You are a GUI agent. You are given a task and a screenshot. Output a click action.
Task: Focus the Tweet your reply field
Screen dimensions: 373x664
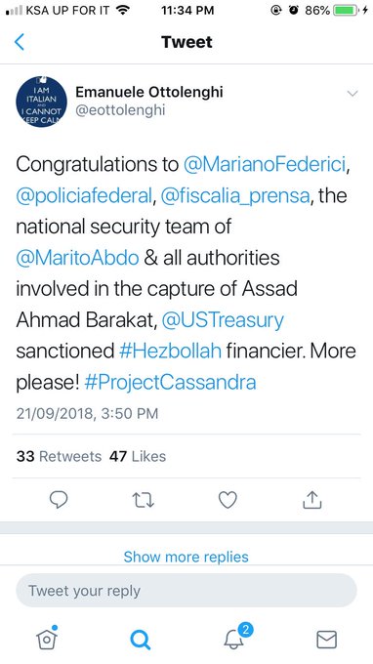click(x=186, y=591)
